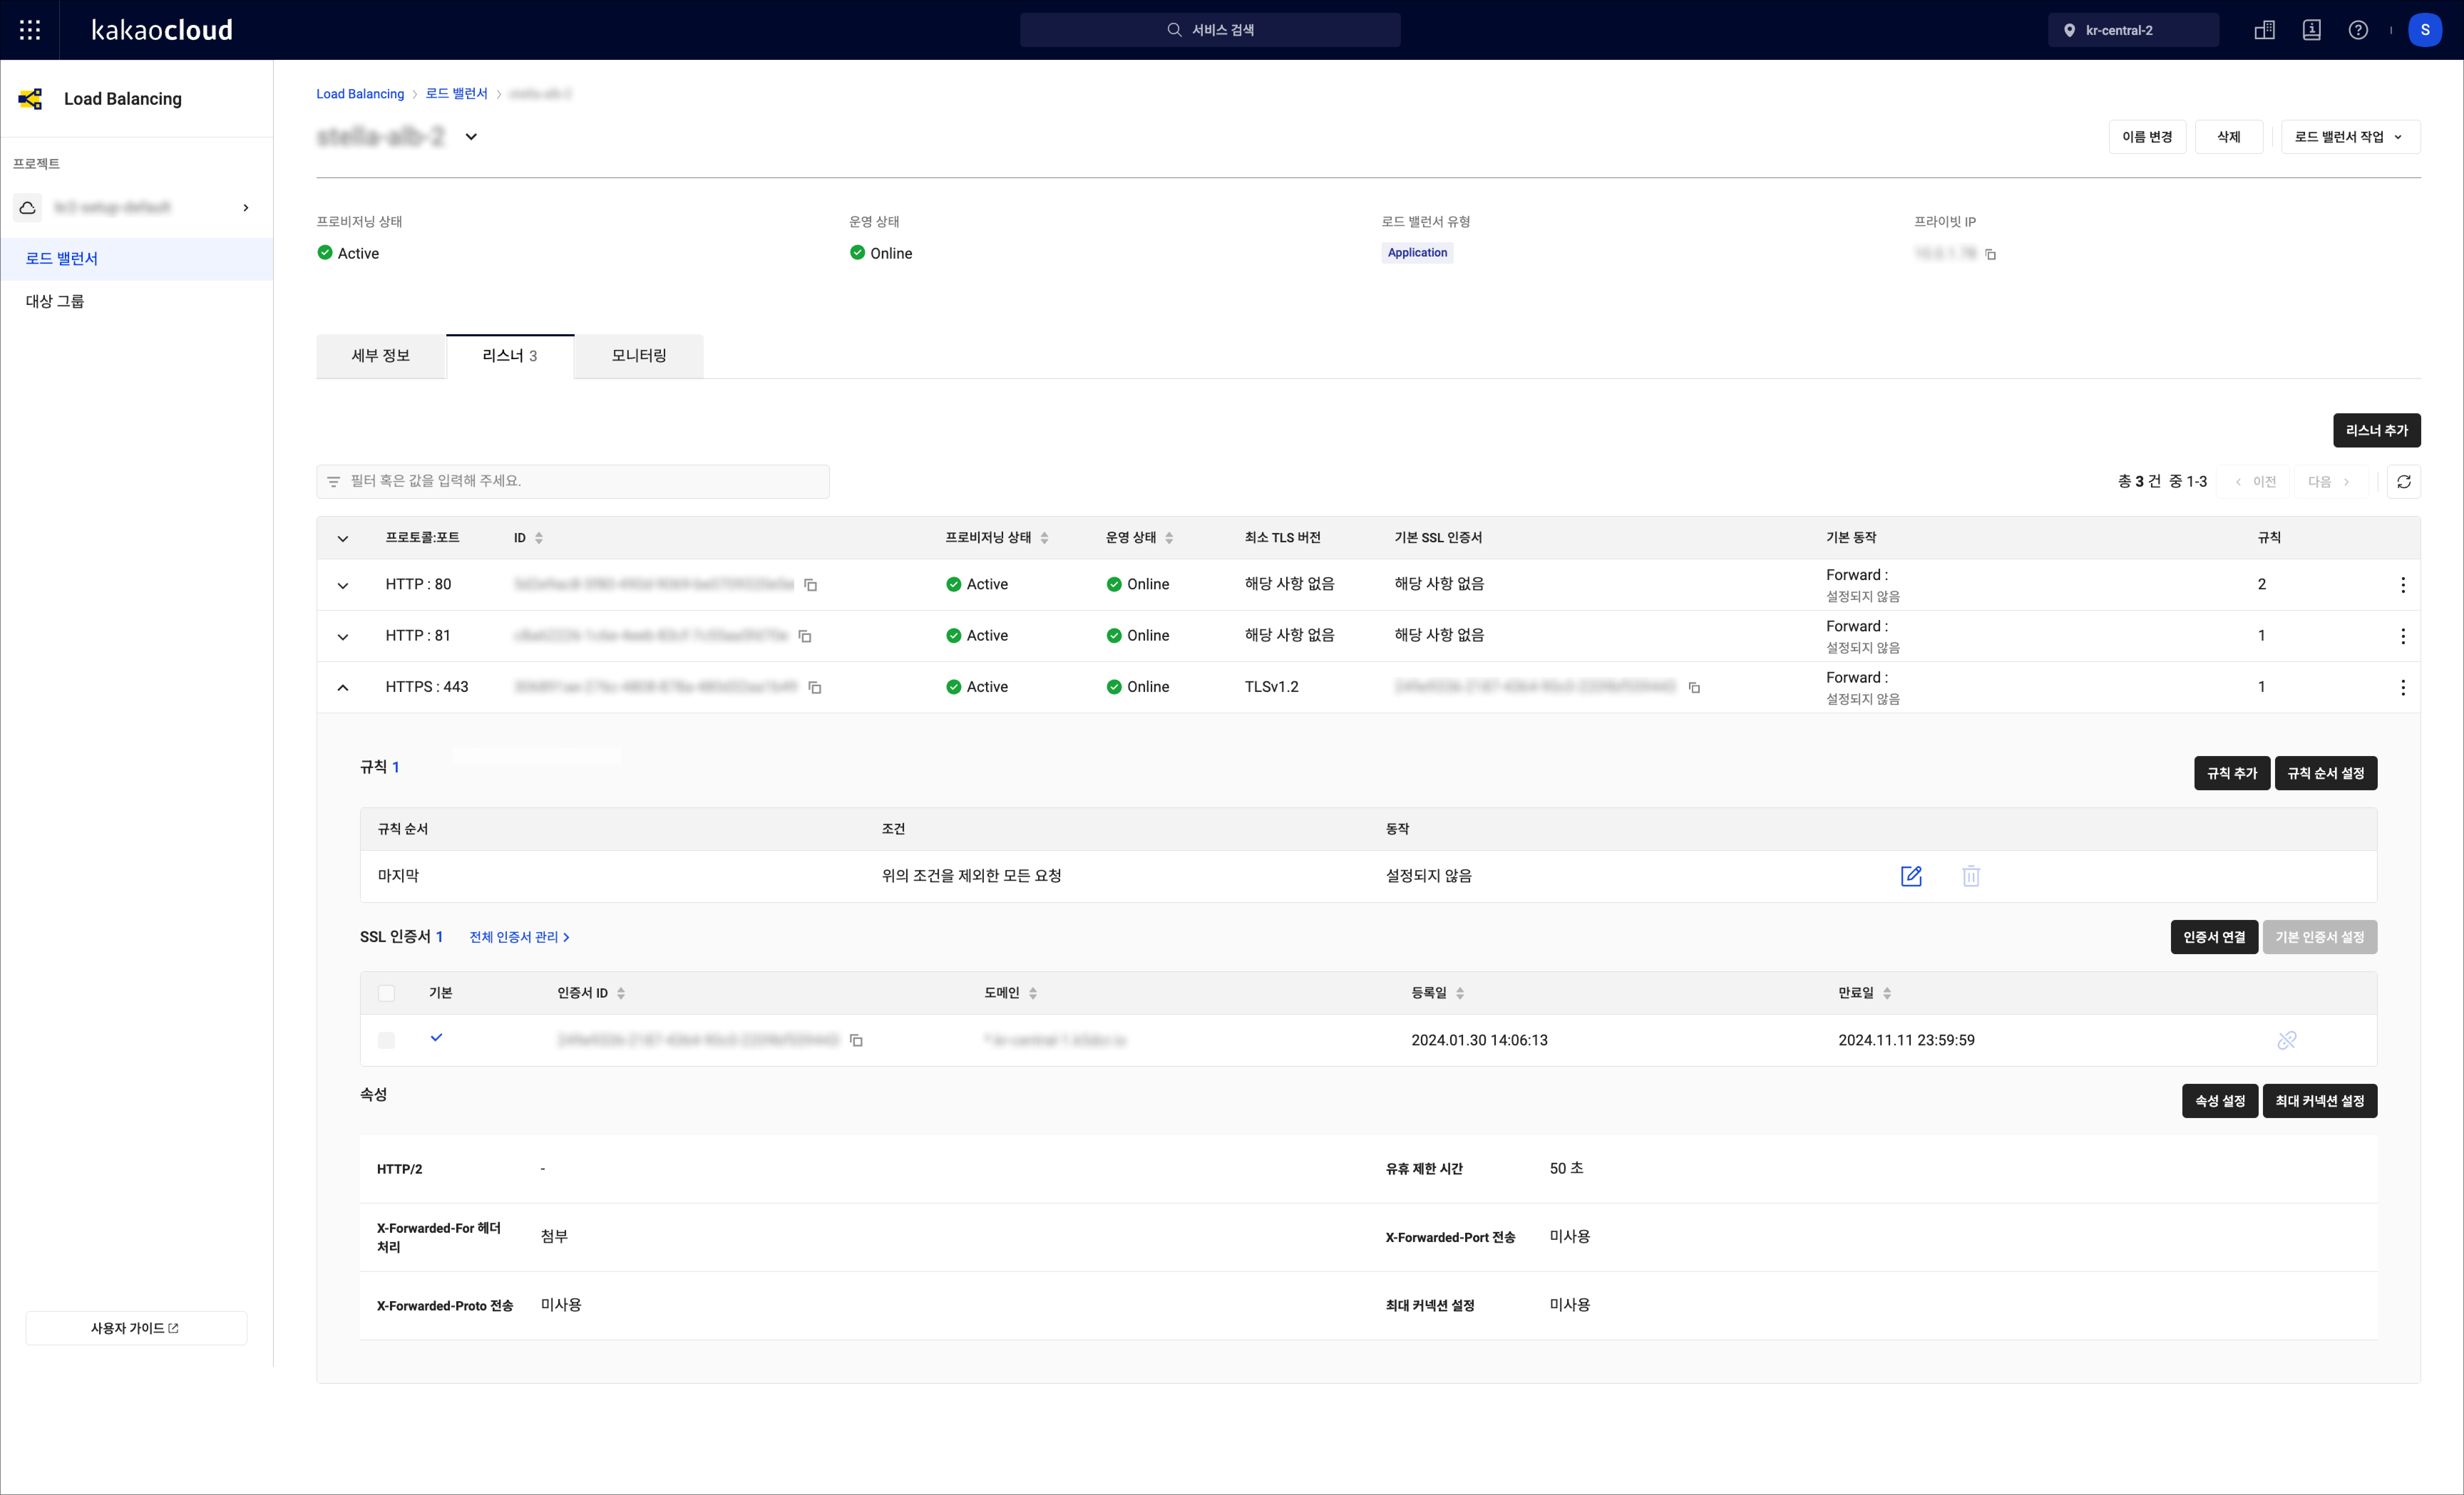Viewport: 2464px width, 1495px height.
Task: Focus the 서비스 검색 search box
Action: point(1210,30)
